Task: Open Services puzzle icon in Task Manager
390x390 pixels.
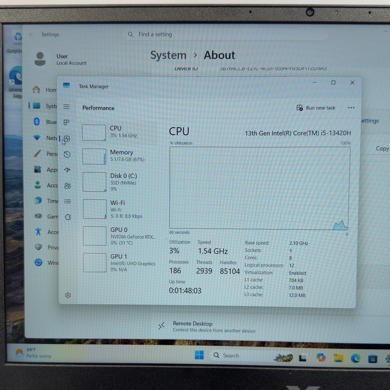Action: [x=68, y=217]
